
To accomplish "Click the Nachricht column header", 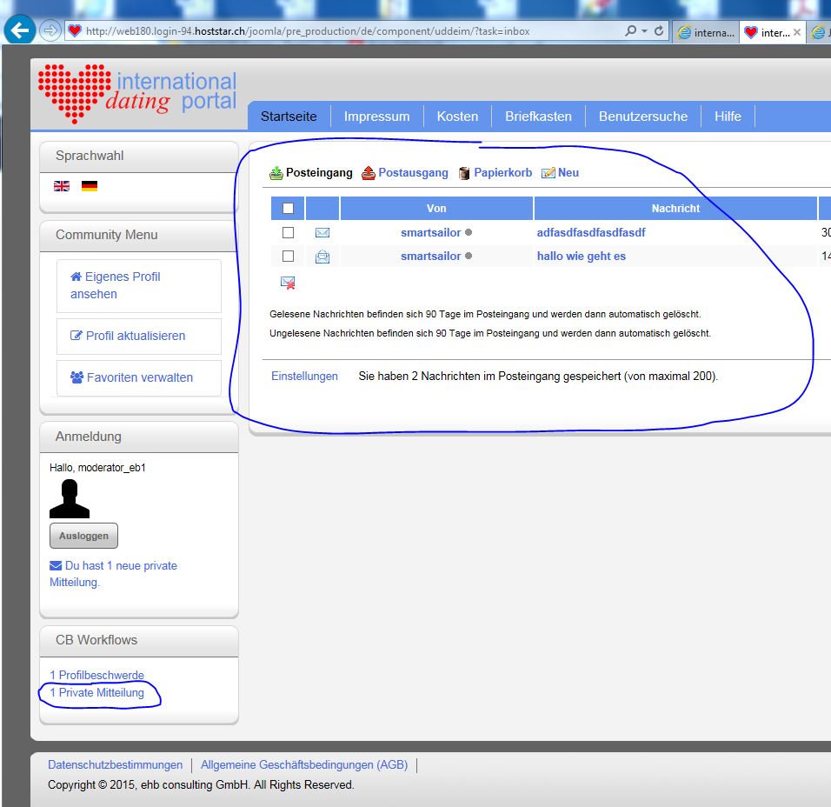I will (675, 209).
